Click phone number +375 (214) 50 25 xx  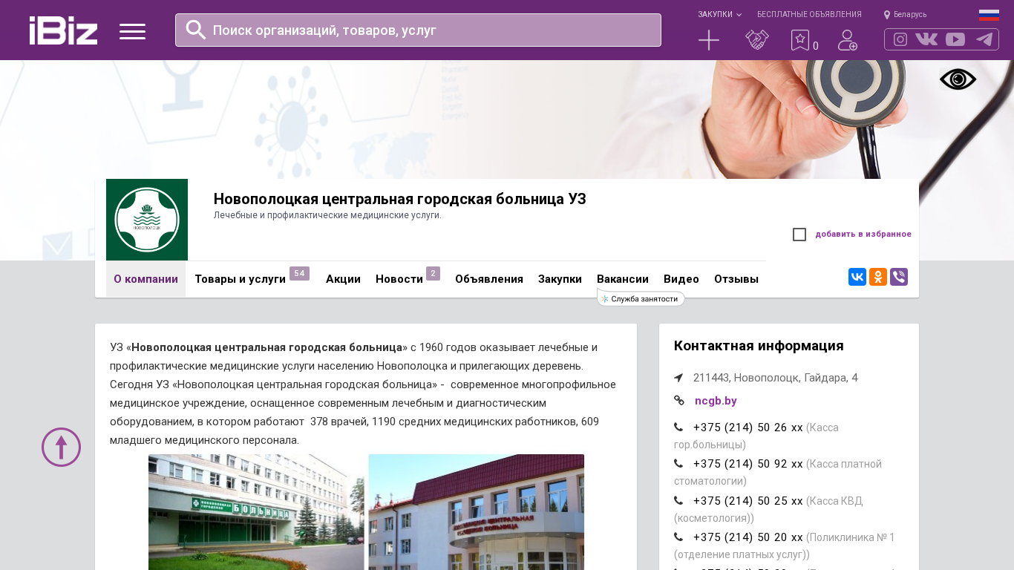click(x=748, y=501)
